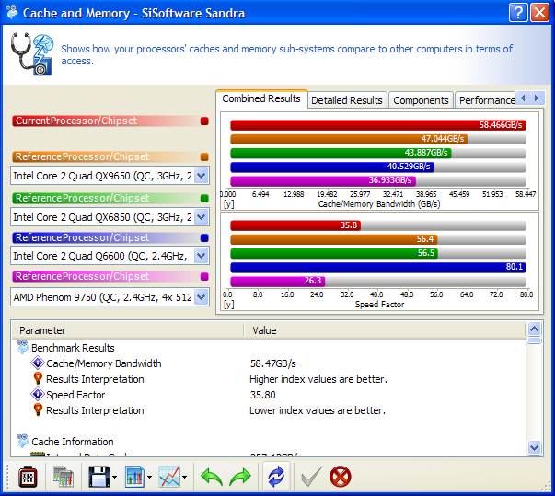555x496 pixels.
Task: Switch to the Detailed Results tab
Action: pos(347,100)
